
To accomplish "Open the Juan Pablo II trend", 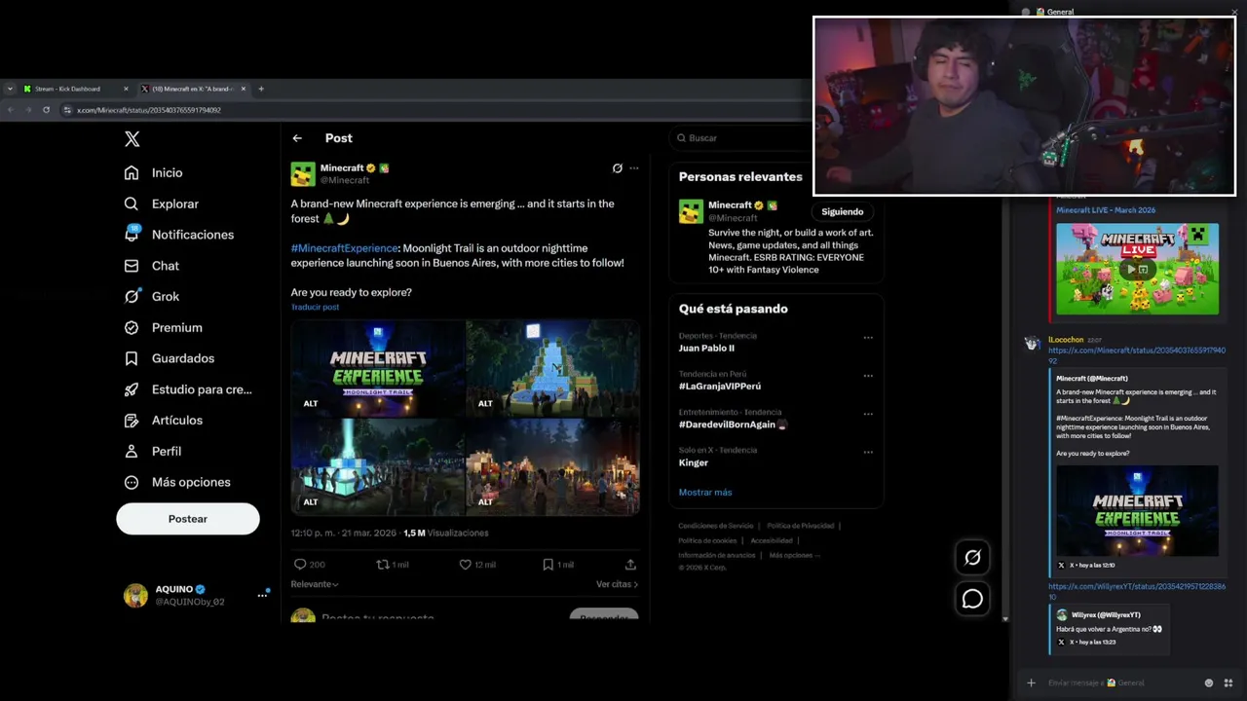I will pyautogui.click(x=706, y=348).
